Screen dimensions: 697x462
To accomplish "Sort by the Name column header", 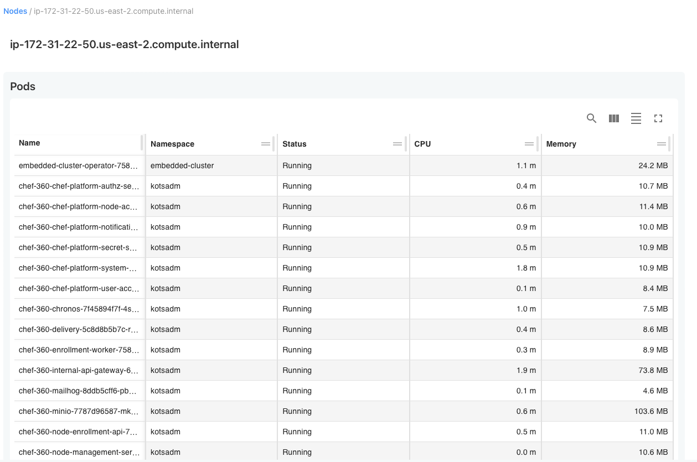I will point(29,143).
